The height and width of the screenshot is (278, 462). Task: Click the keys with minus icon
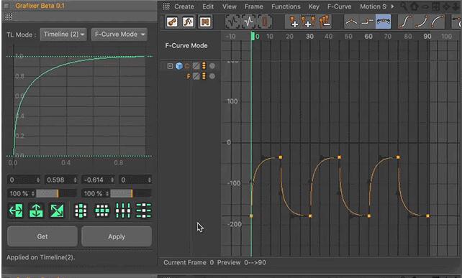coord(324,22)
